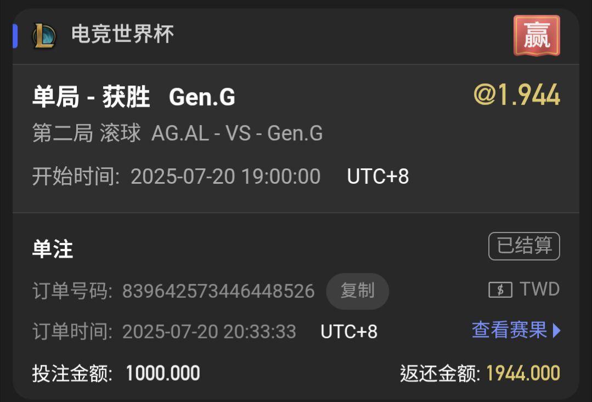Image resolution: width=592 pixels, height=402 pixels.
Task: Click the red 赢 win badge
Action: coord(537,36)
